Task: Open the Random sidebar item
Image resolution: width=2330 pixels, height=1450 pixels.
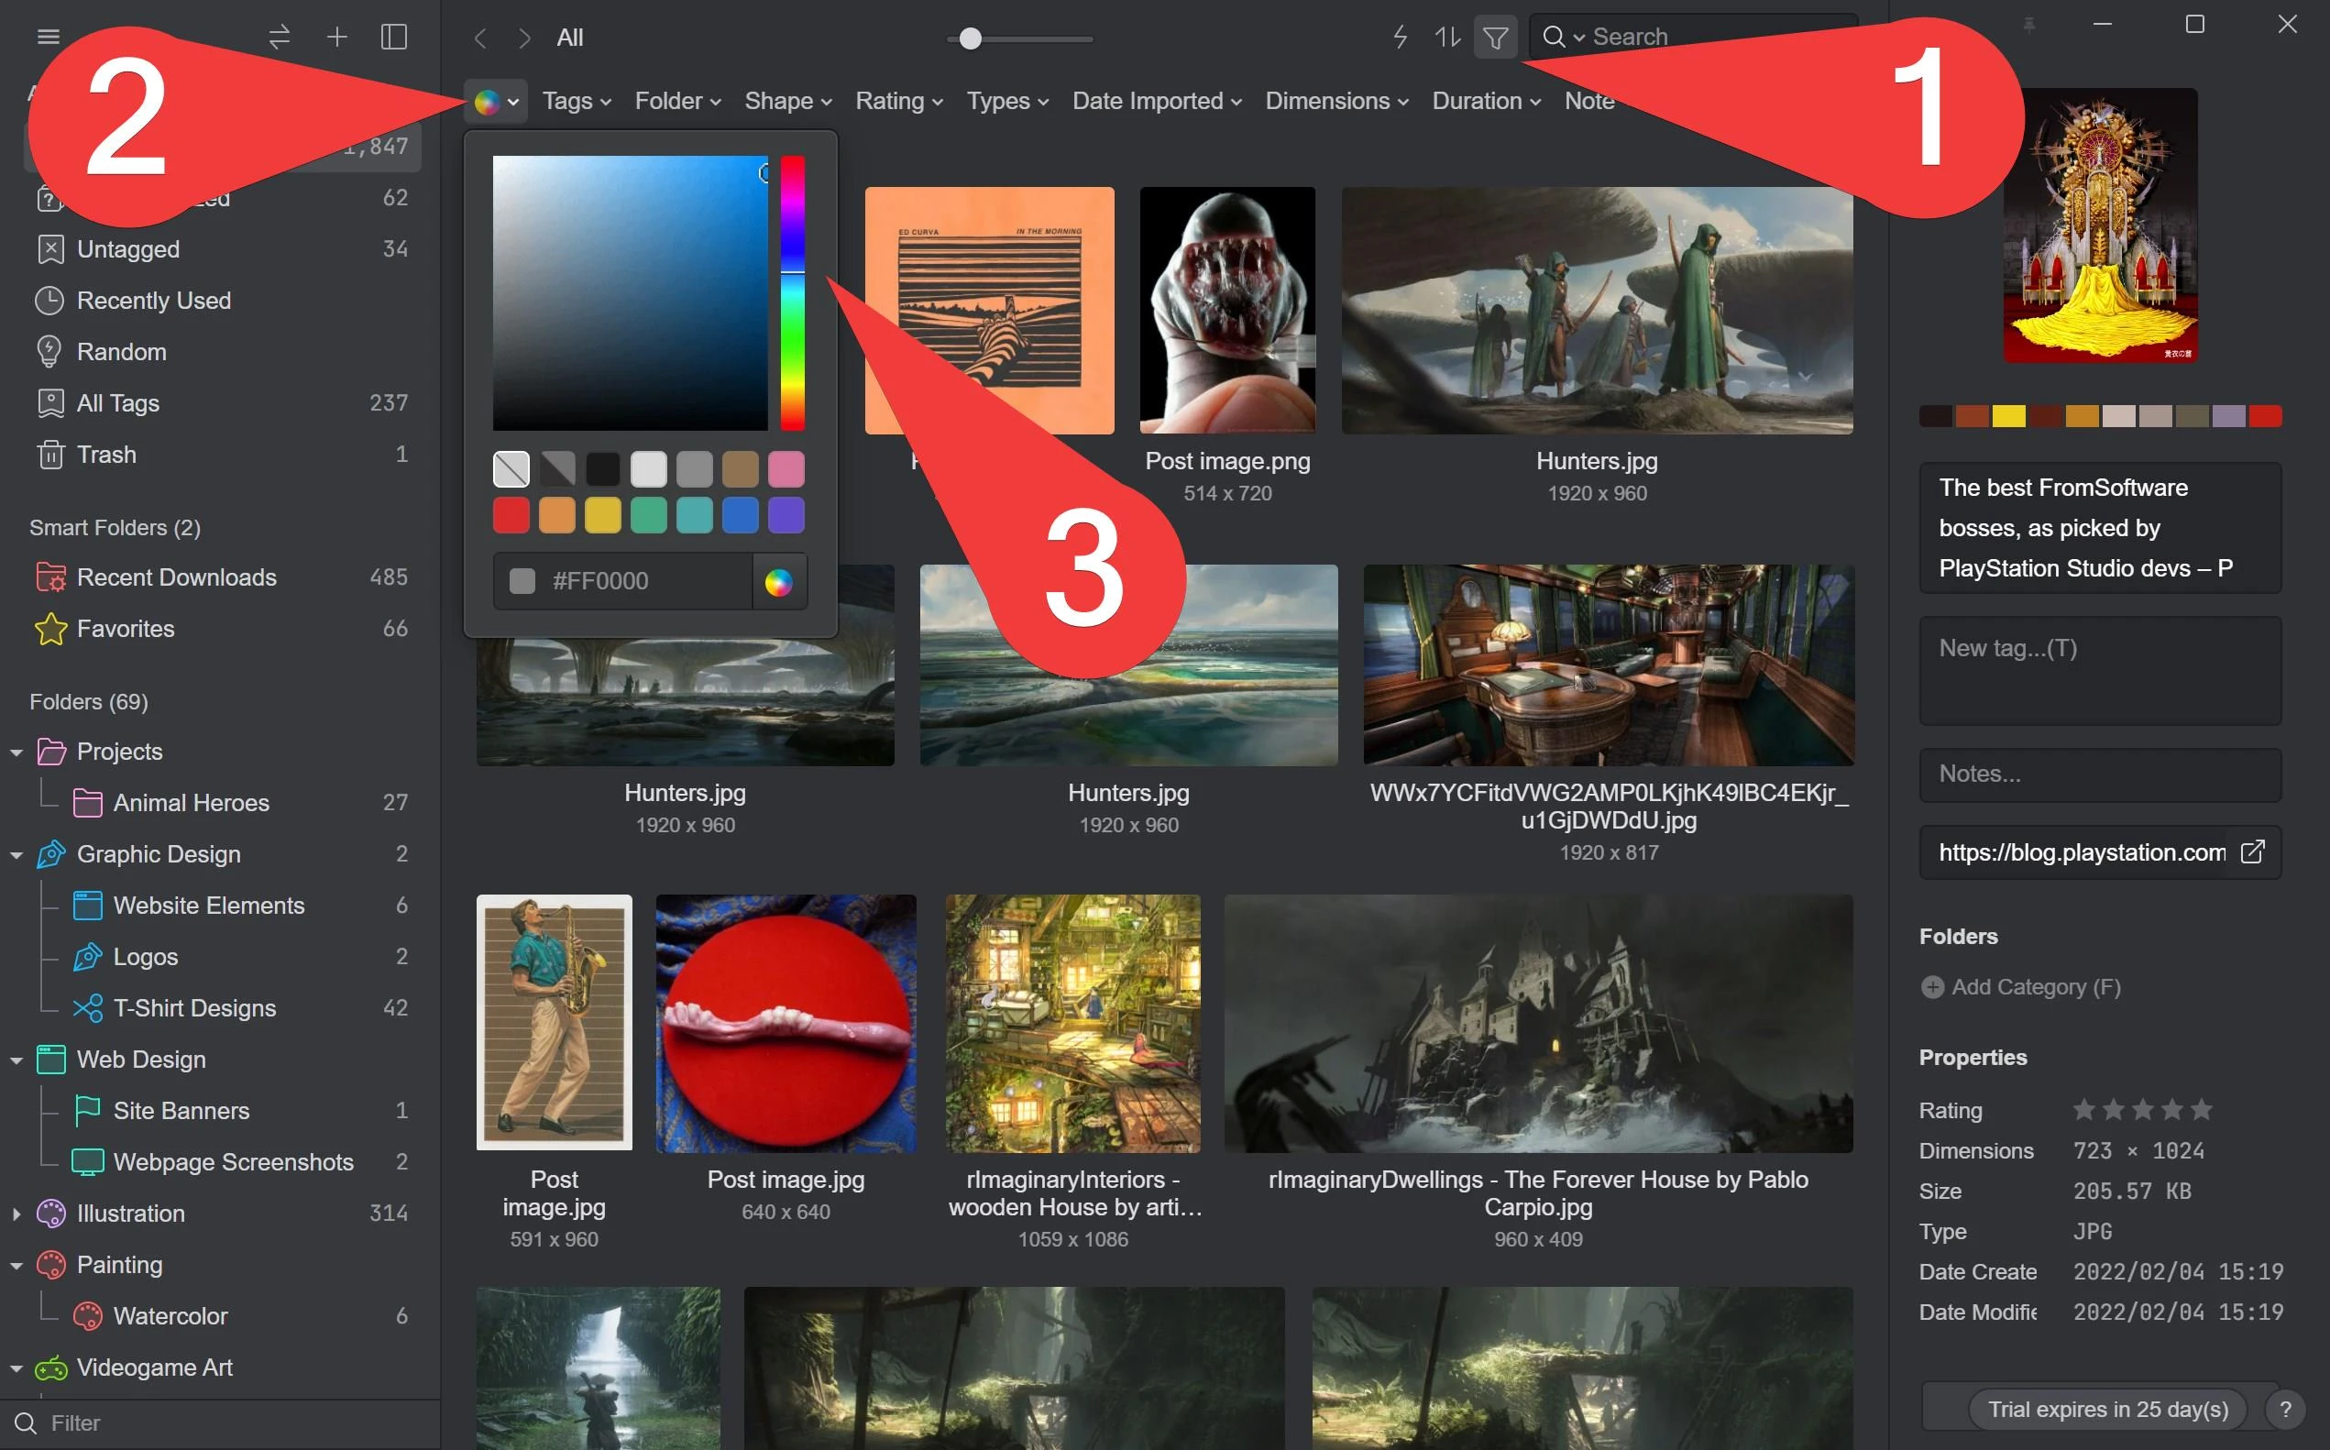Action: tap(223, 352)
